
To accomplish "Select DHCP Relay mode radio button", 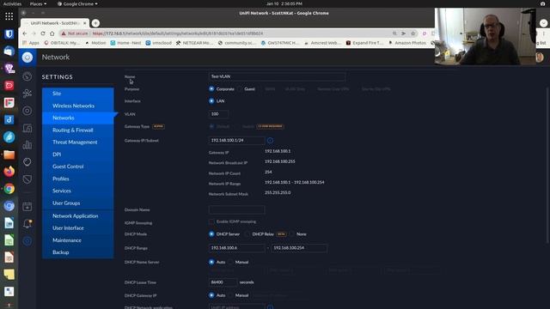I will [247, 234].
